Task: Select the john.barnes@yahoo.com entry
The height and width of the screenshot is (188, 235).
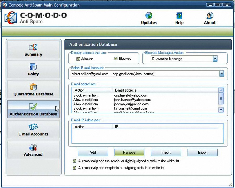Action: point(132,100)
